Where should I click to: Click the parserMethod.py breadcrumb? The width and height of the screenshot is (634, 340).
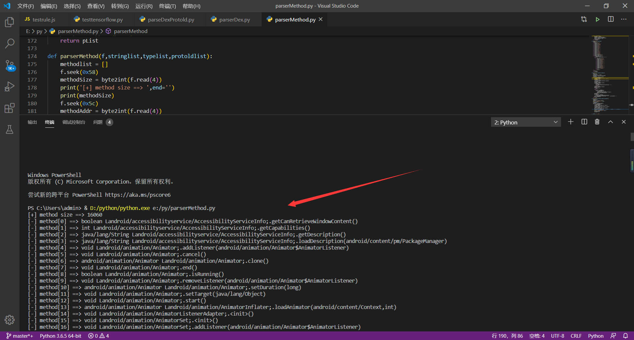pos(74,31)
